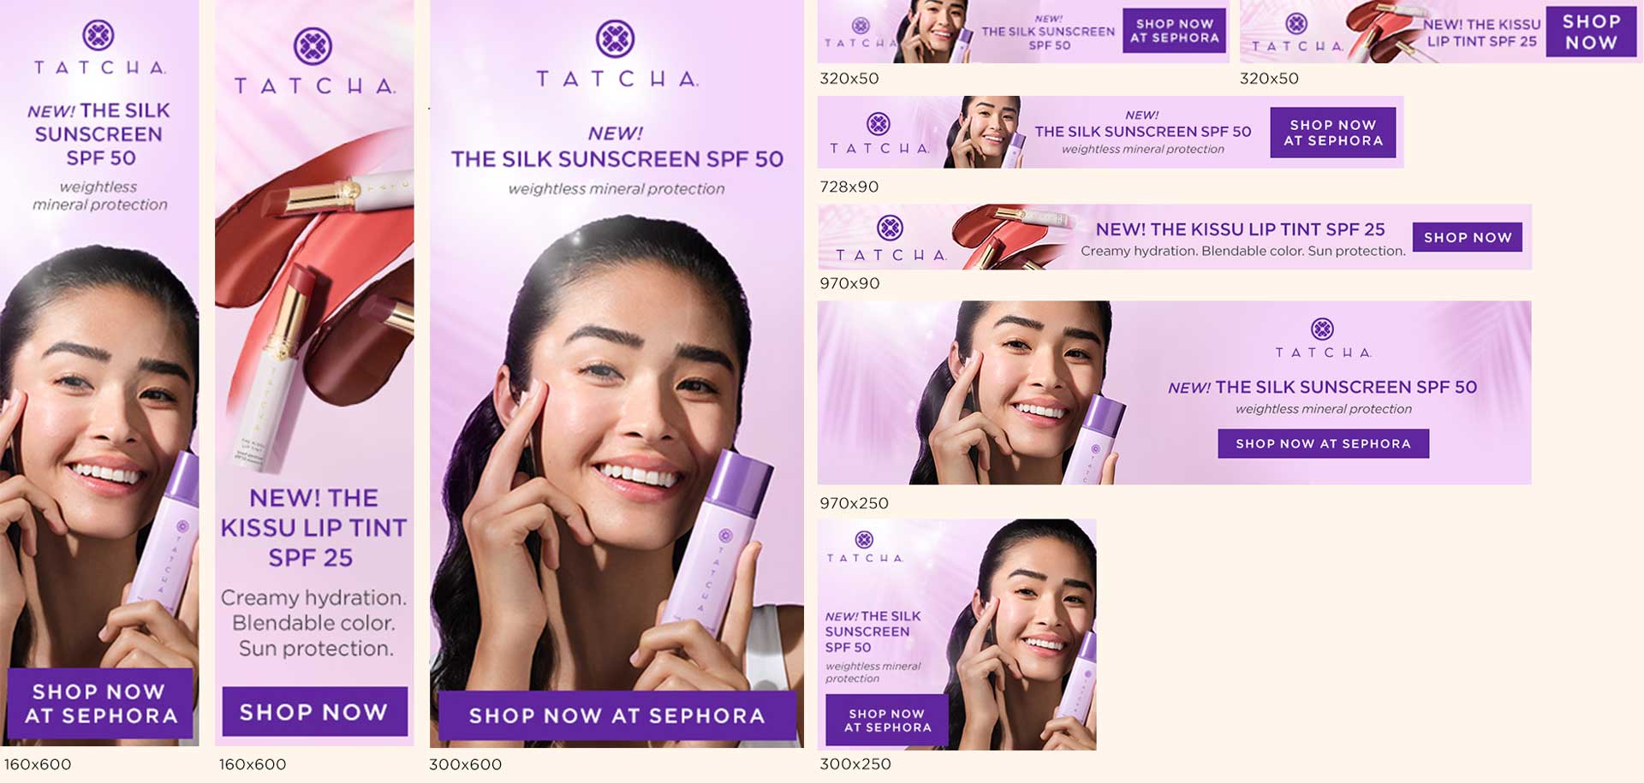Click Shop Now button in 320x50 lip tint banner
This screenshot has width=1644, height=783.
coord(1591,32)
